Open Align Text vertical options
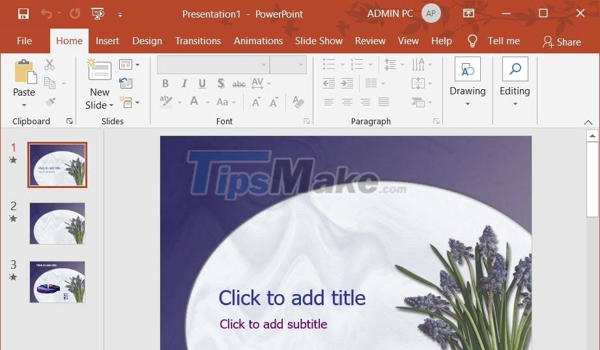This screenshot has height=350, width=600. 421,83
